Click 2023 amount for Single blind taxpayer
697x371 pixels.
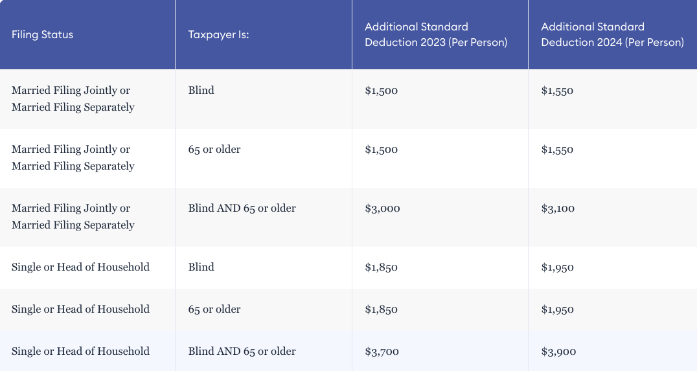pyautogui.click(x=381, y=267)
